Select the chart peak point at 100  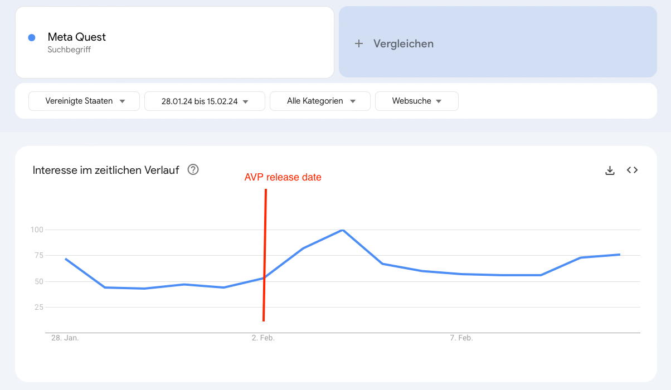(x=342, y=230)
